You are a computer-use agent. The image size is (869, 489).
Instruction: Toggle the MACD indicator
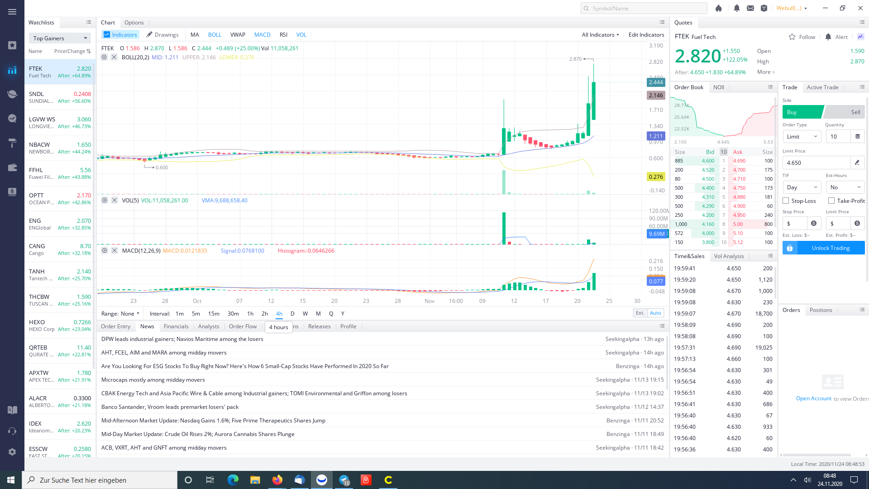(262, 34)
